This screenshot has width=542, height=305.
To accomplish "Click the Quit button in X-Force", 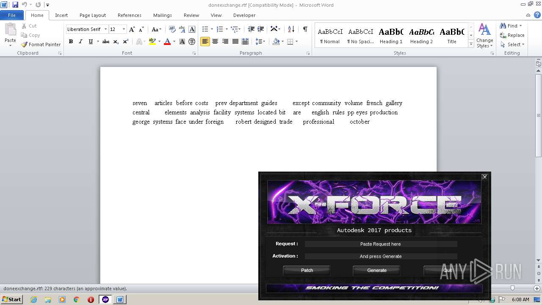I will [447, 270].
